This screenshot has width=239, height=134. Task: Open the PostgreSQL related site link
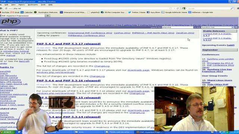7,117
